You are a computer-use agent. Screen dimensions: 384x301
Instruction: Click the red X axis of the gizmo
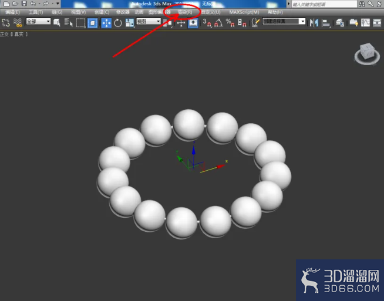coord(213,169)
